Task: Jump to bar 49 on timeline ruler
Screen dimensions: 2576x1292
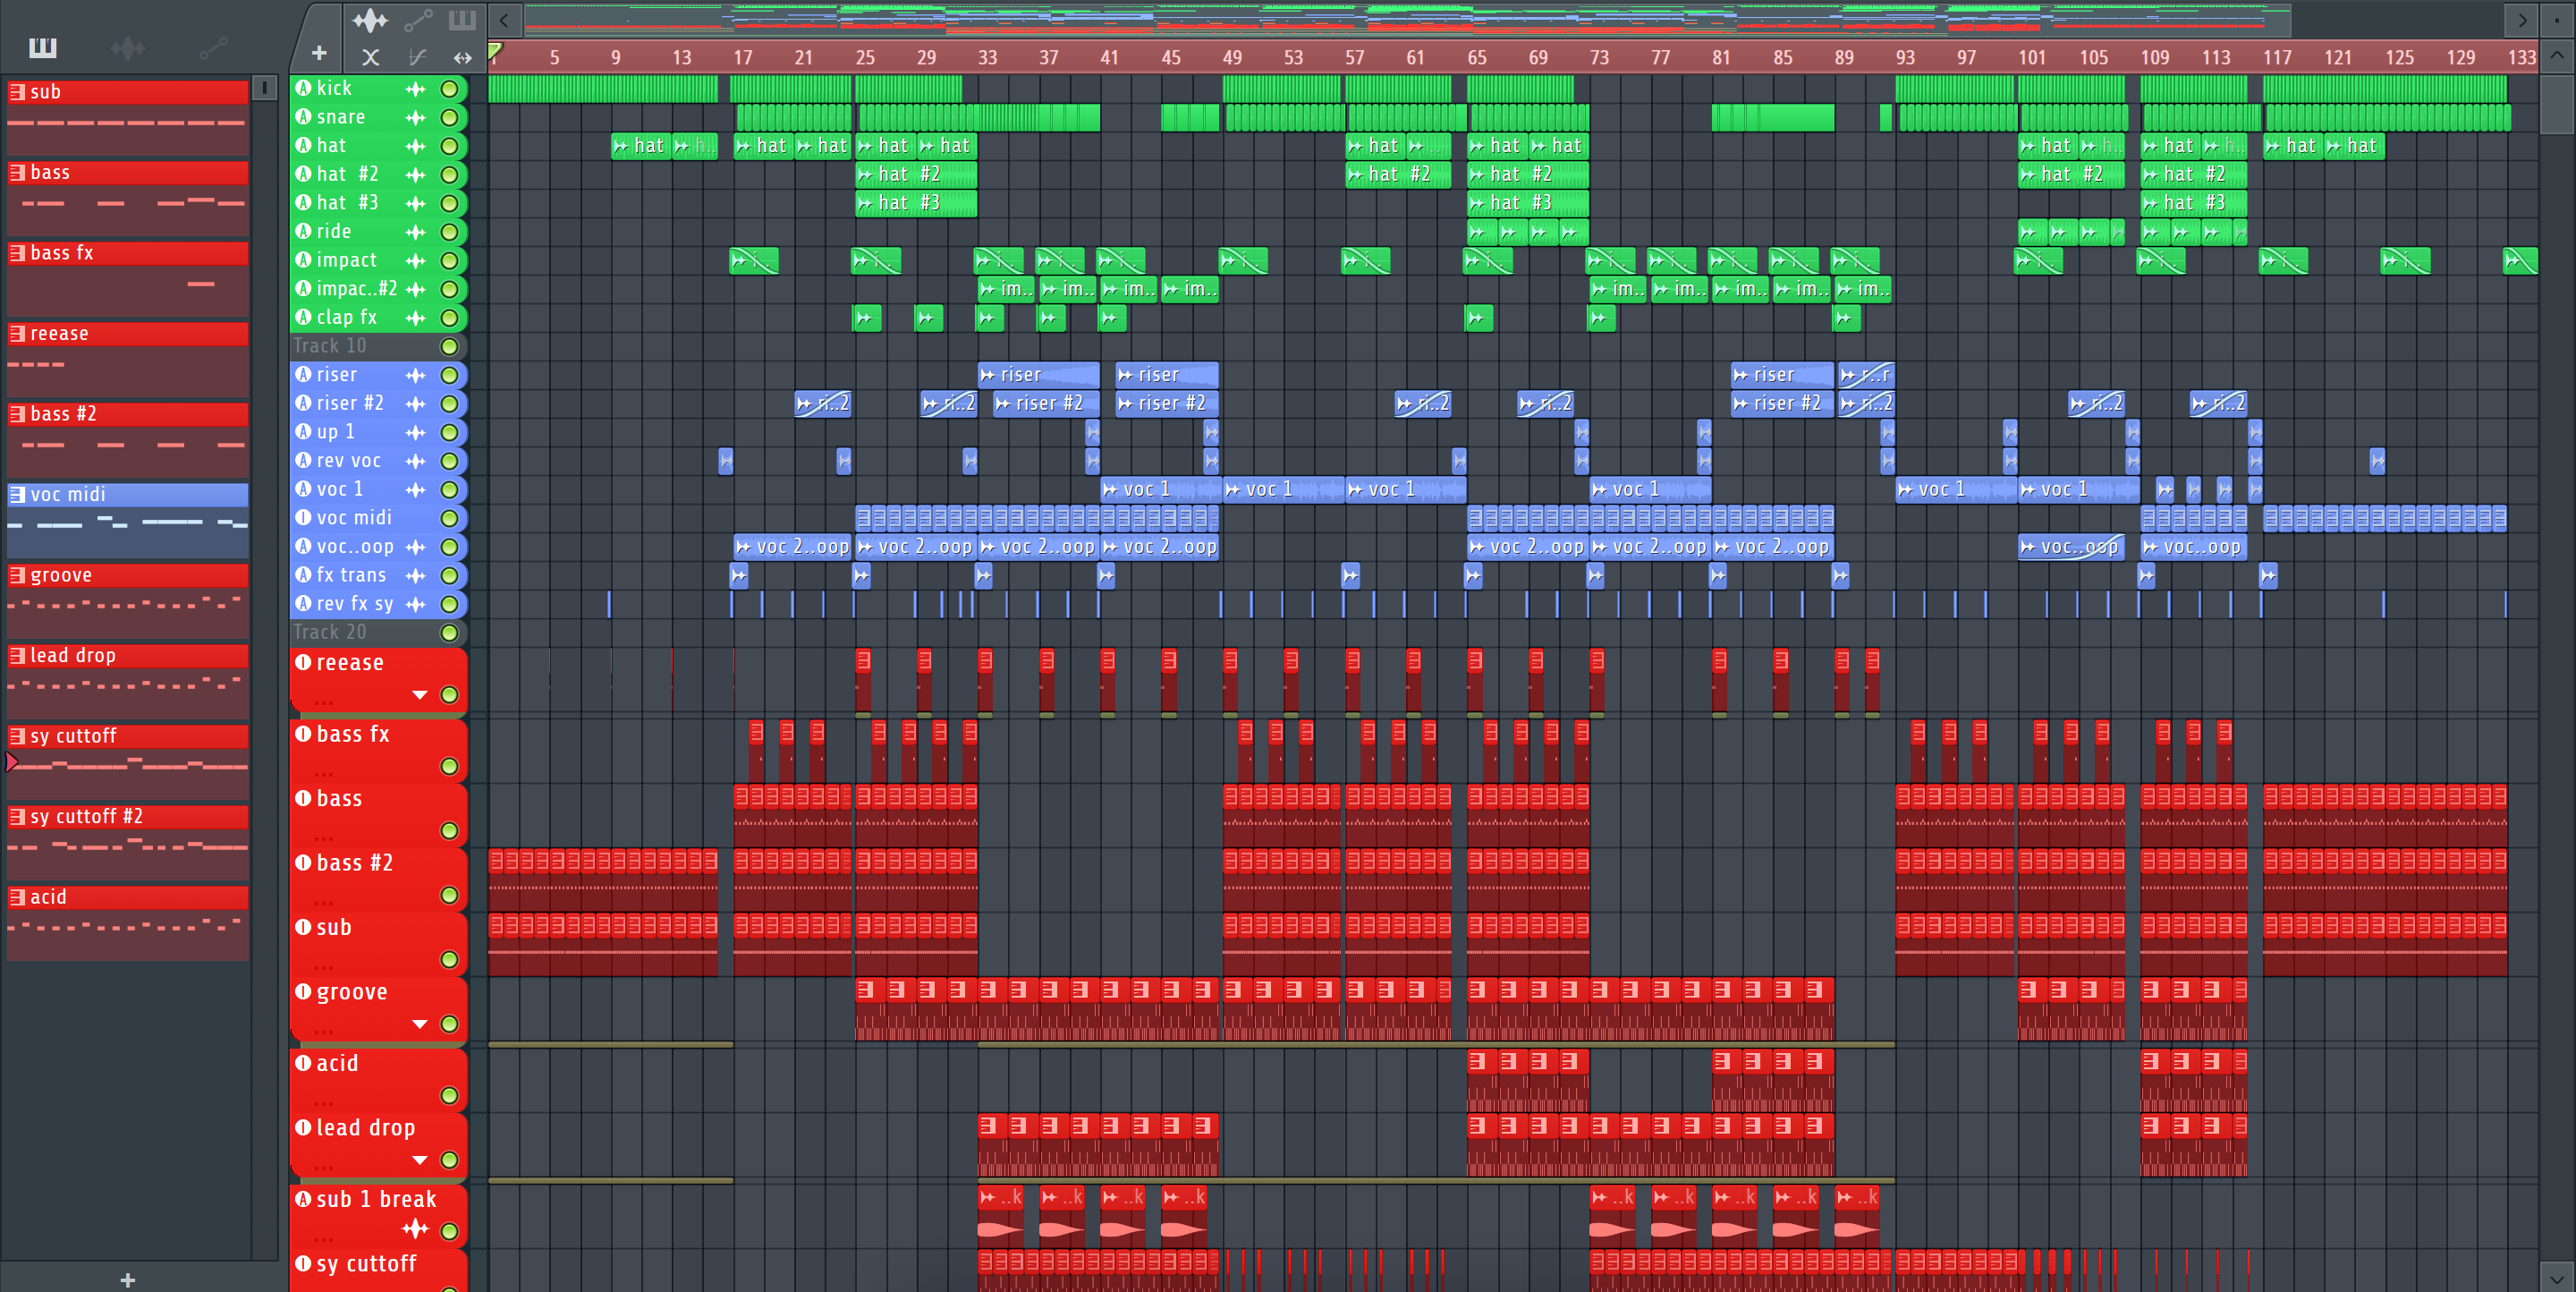Action: (x=1232, y=58)
